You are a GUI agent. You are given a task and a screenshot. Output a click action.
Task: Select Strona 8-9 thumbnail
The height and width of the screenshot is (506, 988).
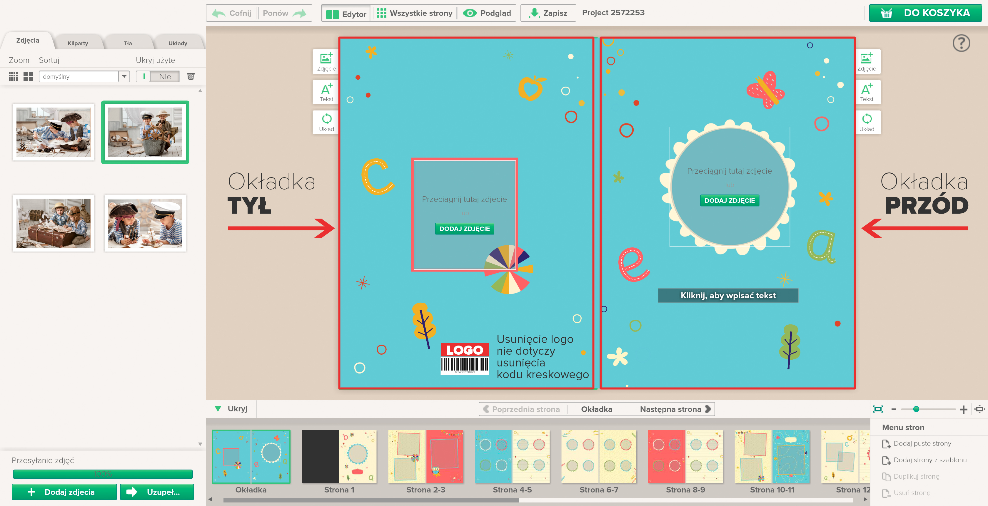point(685,456)
